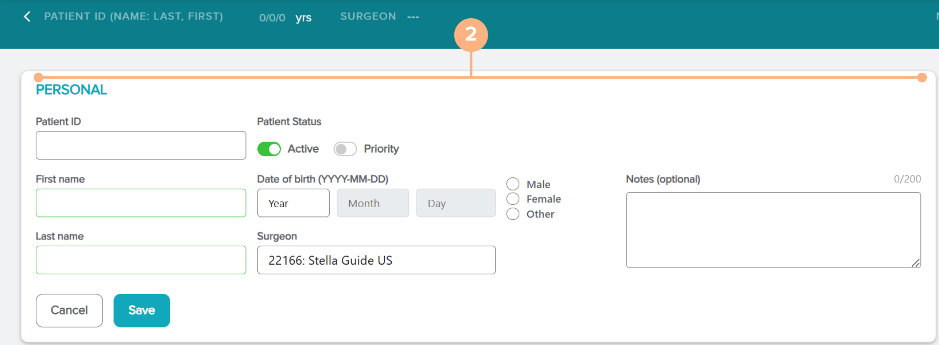This screenshot has height=345, width=939.
Task: Click into the Patient ID input field
Action: point(141,145)
